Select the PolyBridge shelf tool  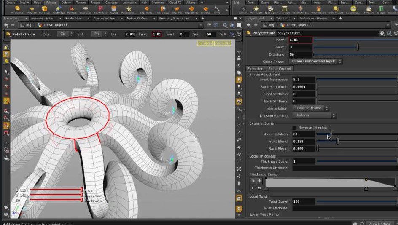point(58,10)
